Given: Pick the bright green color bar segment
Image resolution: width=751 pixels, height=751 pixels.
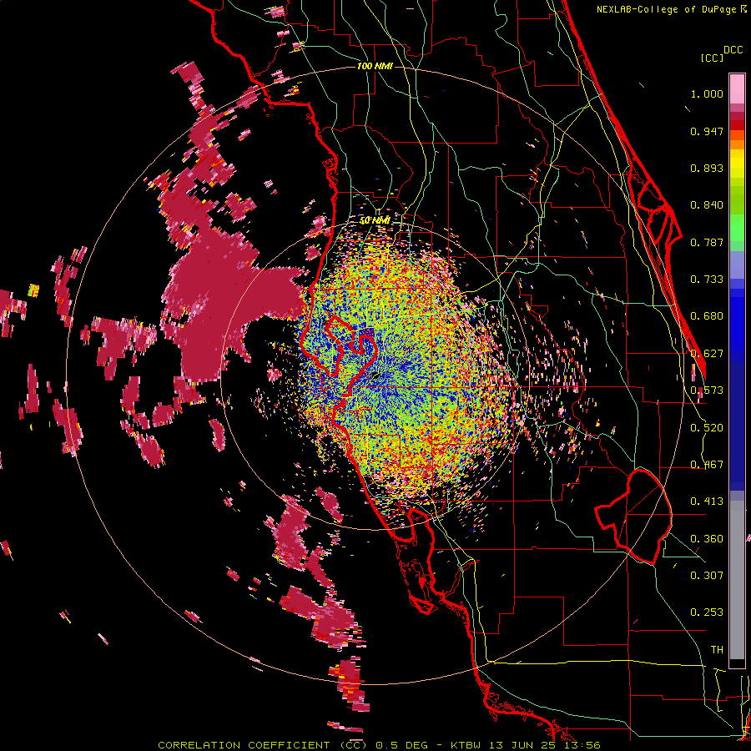Looking at the screenshot, I should pos(737,227).
